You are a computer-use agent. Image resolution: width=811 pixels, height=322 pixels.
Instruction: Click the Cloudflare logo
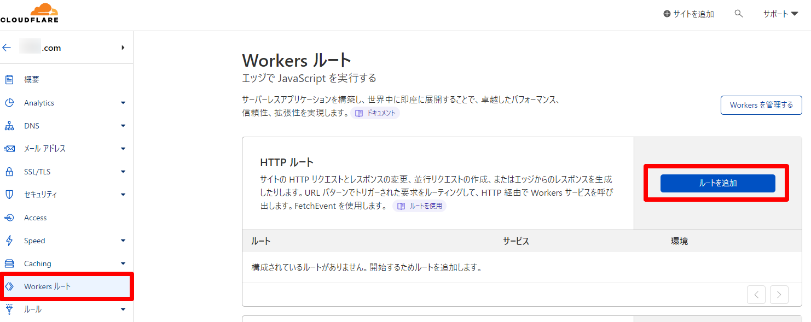[29, 13]
